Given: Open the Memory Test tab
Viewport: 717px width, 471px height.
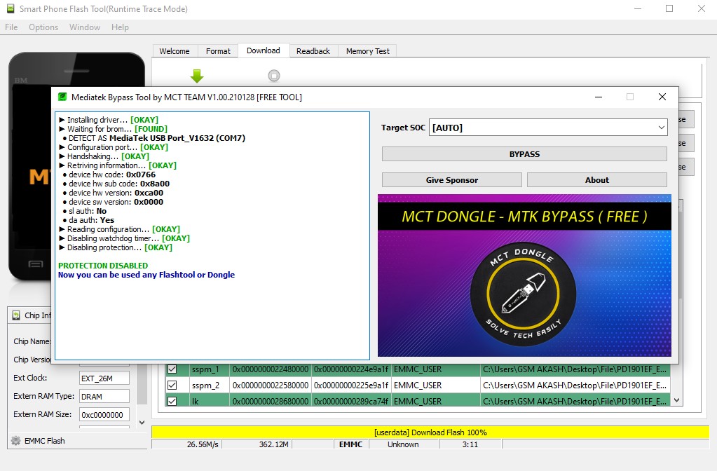Looking at the screenshot, I should 368,51.
